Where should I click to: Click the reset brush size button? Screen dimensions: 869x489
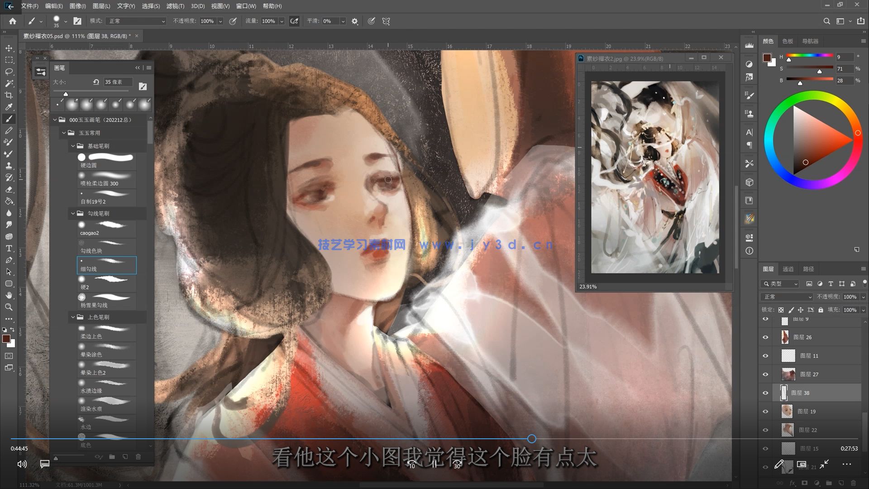(95, 82)
